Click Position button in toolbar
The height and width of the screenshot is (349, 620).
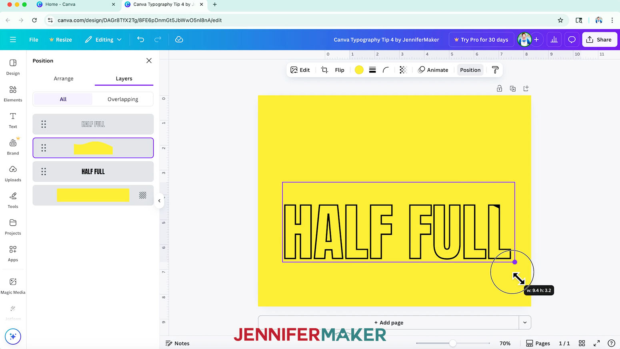(x=470, y=70)
